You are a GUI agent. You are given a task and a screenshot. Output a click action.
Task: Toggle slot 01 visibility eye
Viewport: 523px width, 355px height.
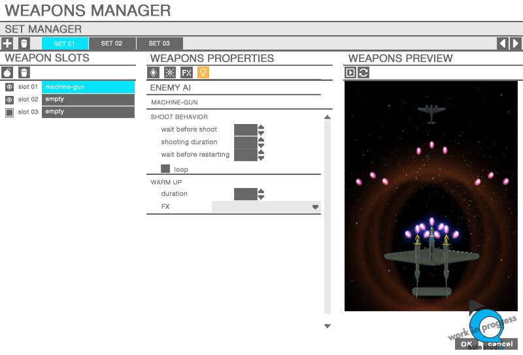[x=9, y=87]
